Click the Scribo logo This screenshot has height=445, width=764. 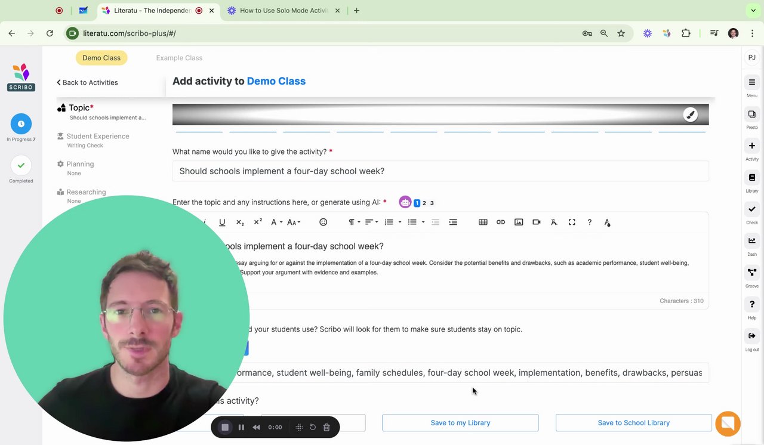(x=21, y=78)
